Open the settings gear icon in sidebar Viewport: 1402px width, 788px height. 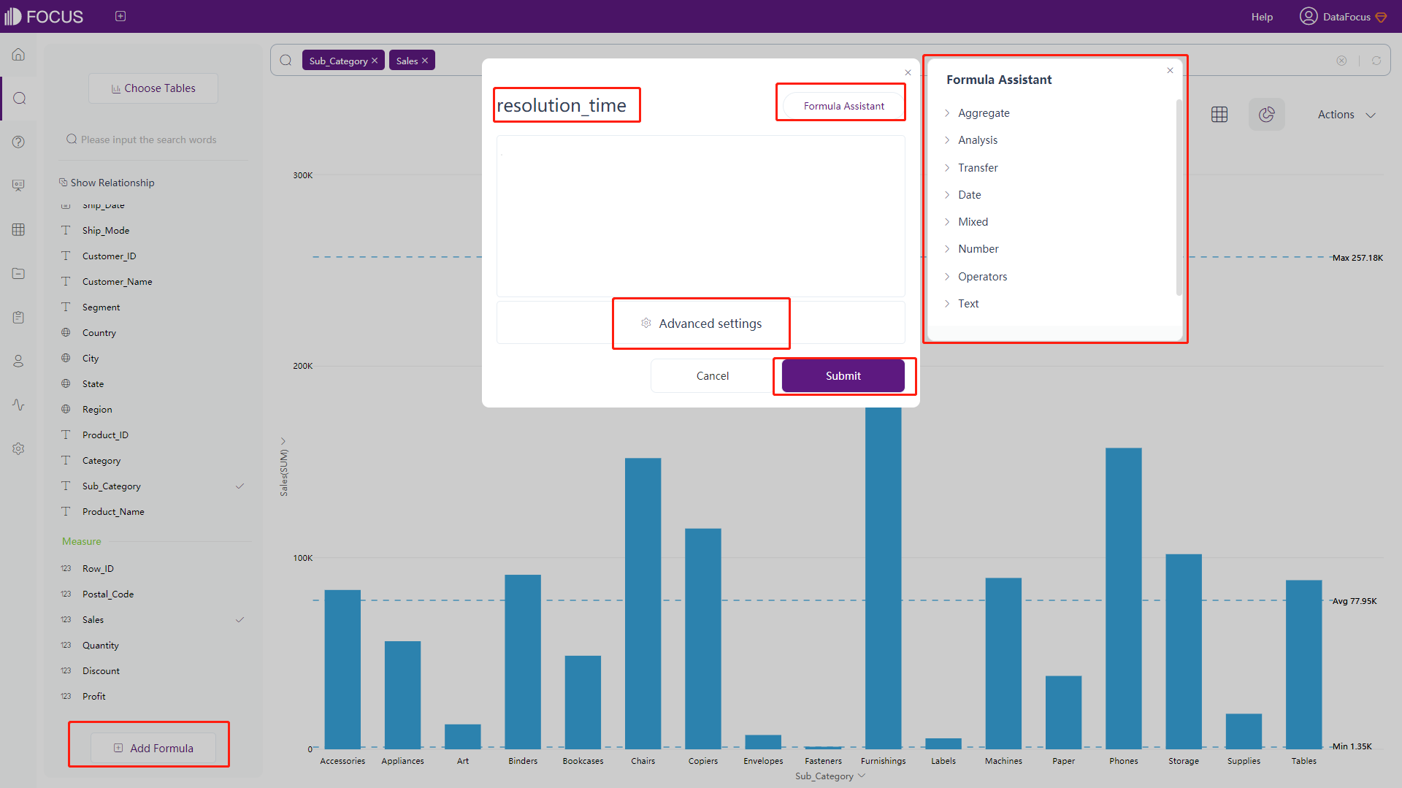[x=19, y=448]
